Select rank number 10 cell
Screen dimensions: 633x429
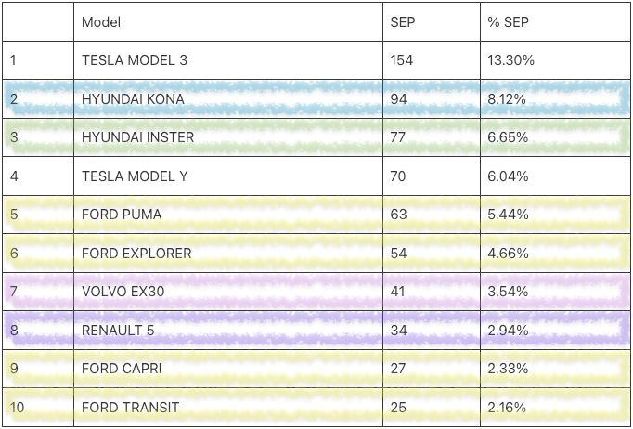tap(16, 408)
